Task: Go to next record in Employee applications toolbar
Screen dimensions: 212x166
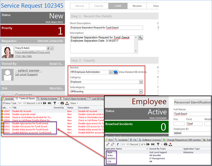Action: (x=148, y=144)
